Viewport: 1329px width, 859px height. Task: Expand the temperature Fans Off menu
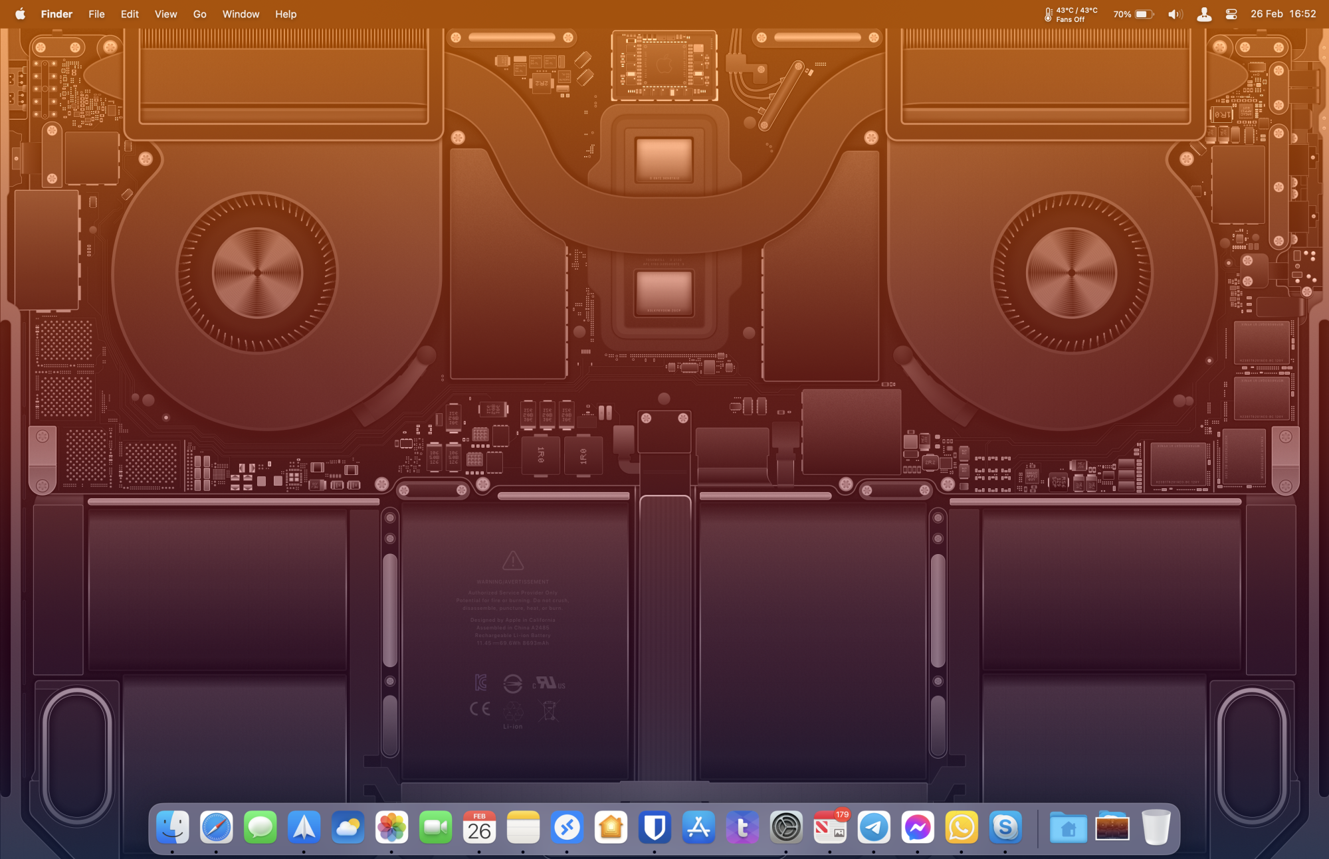tap(1071, 14)
